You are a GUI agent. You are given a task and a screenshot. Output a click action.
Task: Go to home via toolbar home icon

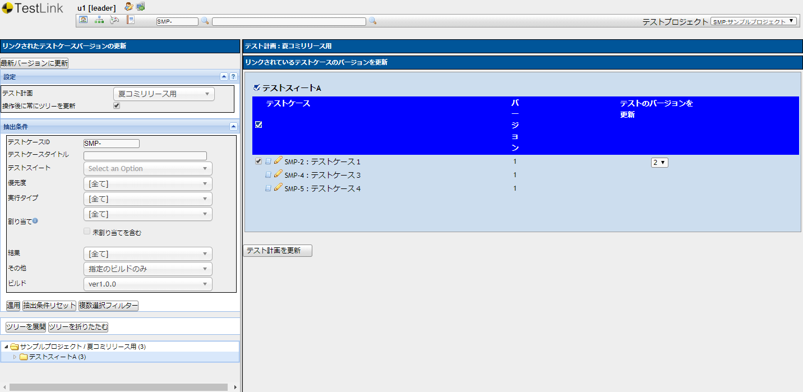pos(84,20)
